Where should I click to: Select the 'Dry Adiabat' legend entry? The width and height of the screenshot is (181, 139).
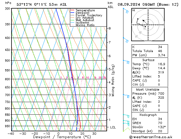pos(85,18)
